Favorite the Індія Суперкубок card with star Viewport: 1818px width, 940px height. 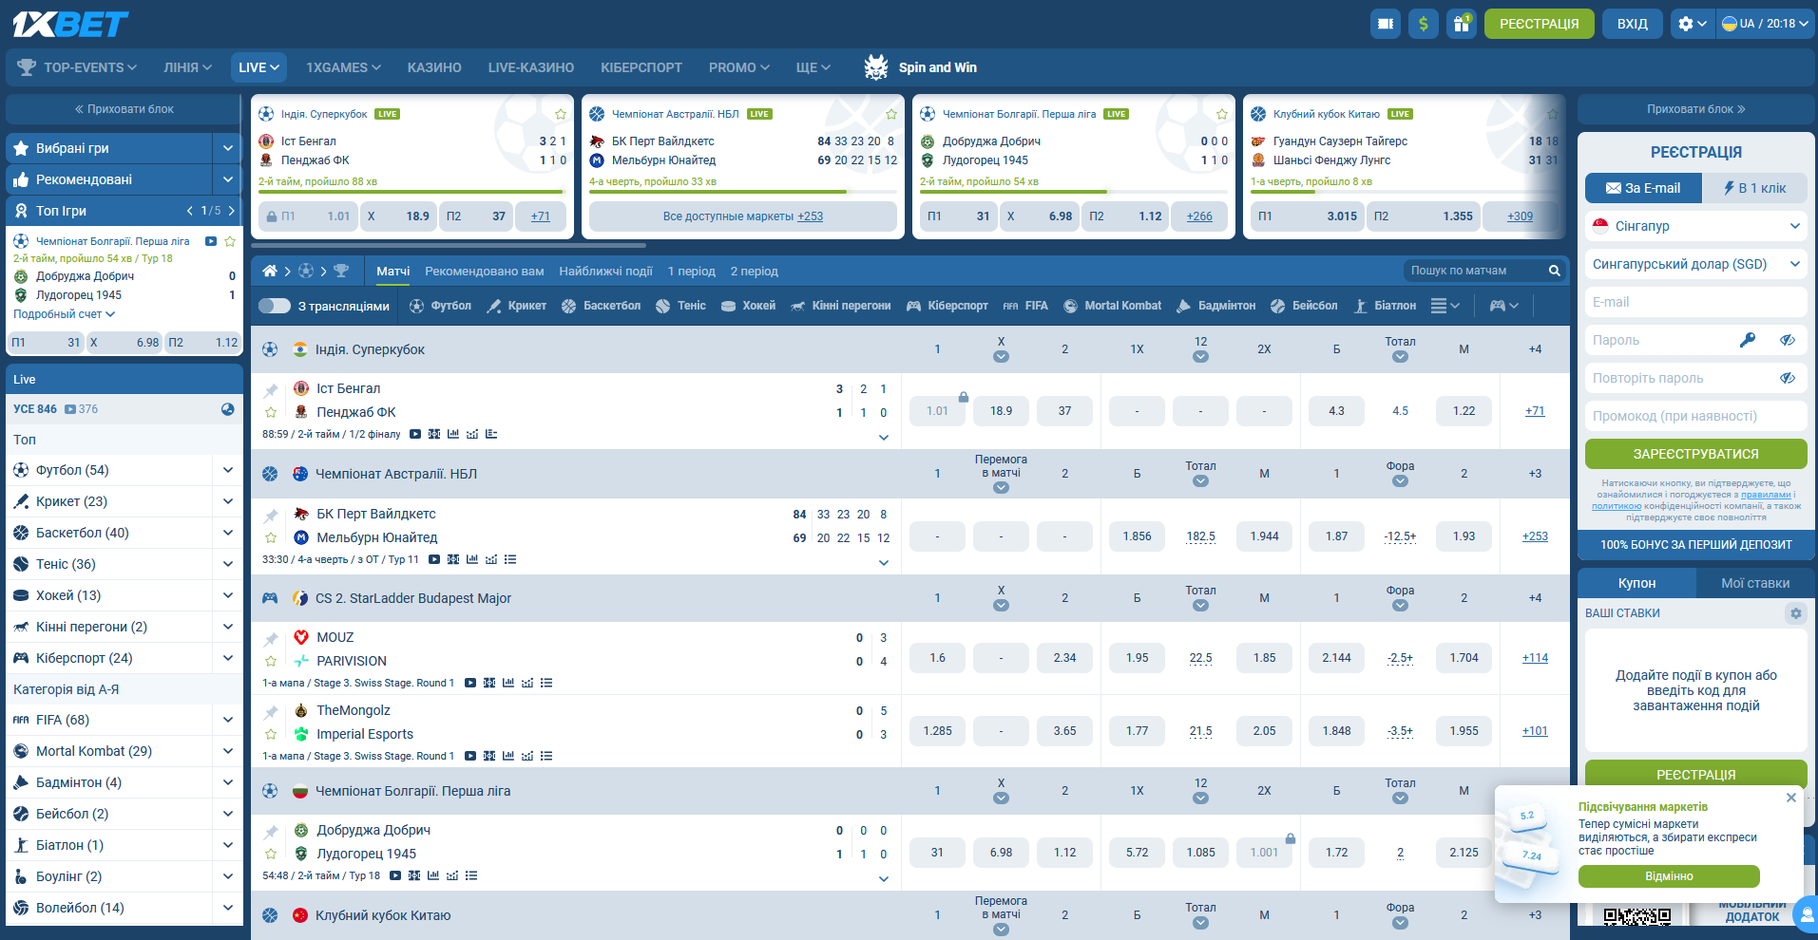point(560,114)
